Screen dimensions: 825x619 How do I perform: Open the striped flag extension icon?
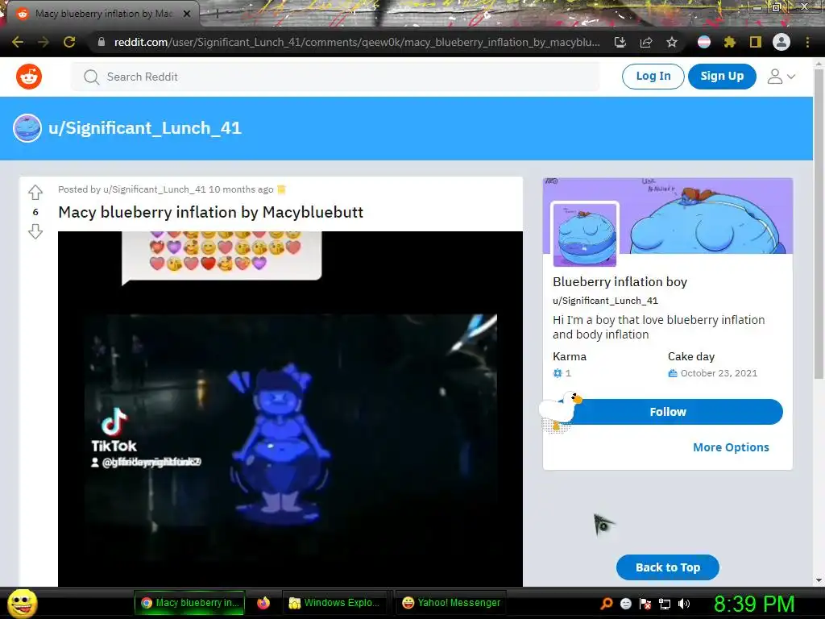click(x=704, y=42)
